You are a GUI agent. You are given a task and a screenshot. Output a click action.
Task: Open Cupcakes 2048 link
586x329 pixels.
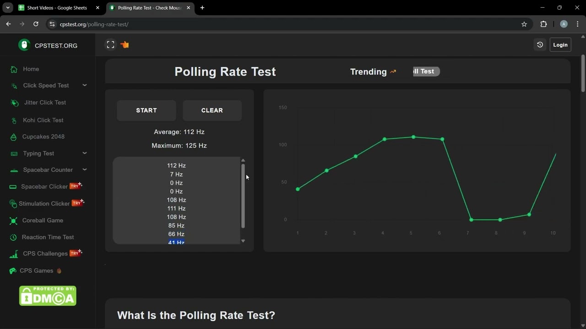(43, 137)
